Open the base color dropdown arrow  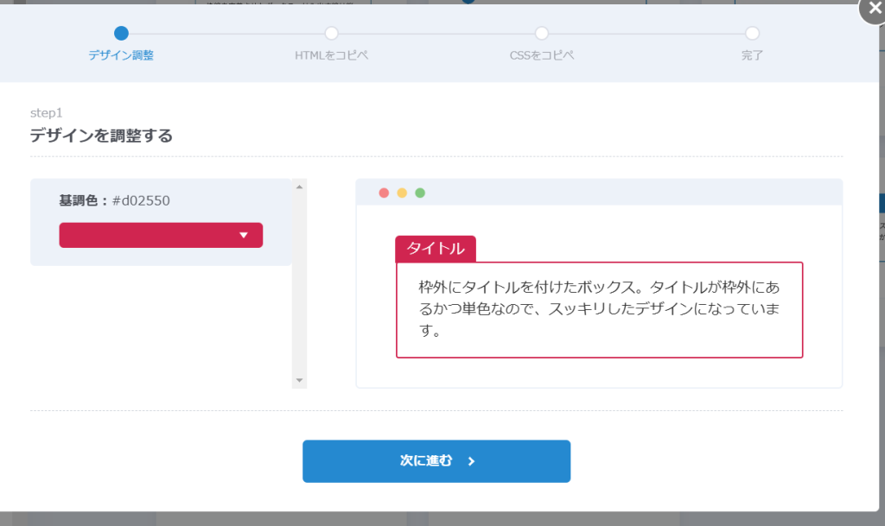tap(244, 235)
